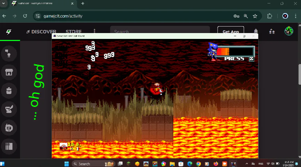Open the password key icon in address bar
The height and width of the screenshot is (167, 301).
[x=236, y=16]
